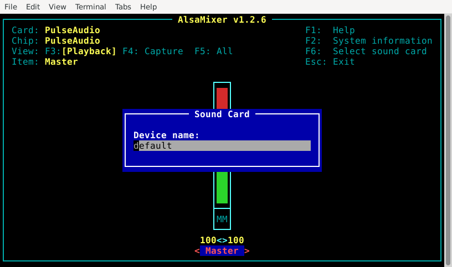The image size is (452, 267).
Task: Click the Item: Master text
Action: click(x=45, y=61)
